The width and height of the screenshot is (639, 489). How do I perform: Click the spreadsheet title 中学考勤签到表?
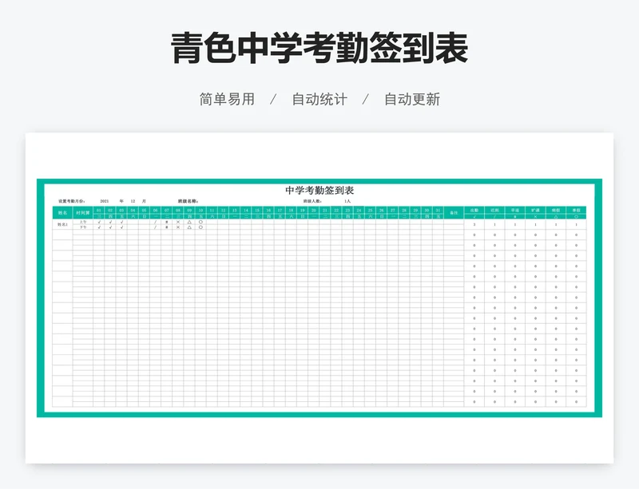(x=319, y=190)
